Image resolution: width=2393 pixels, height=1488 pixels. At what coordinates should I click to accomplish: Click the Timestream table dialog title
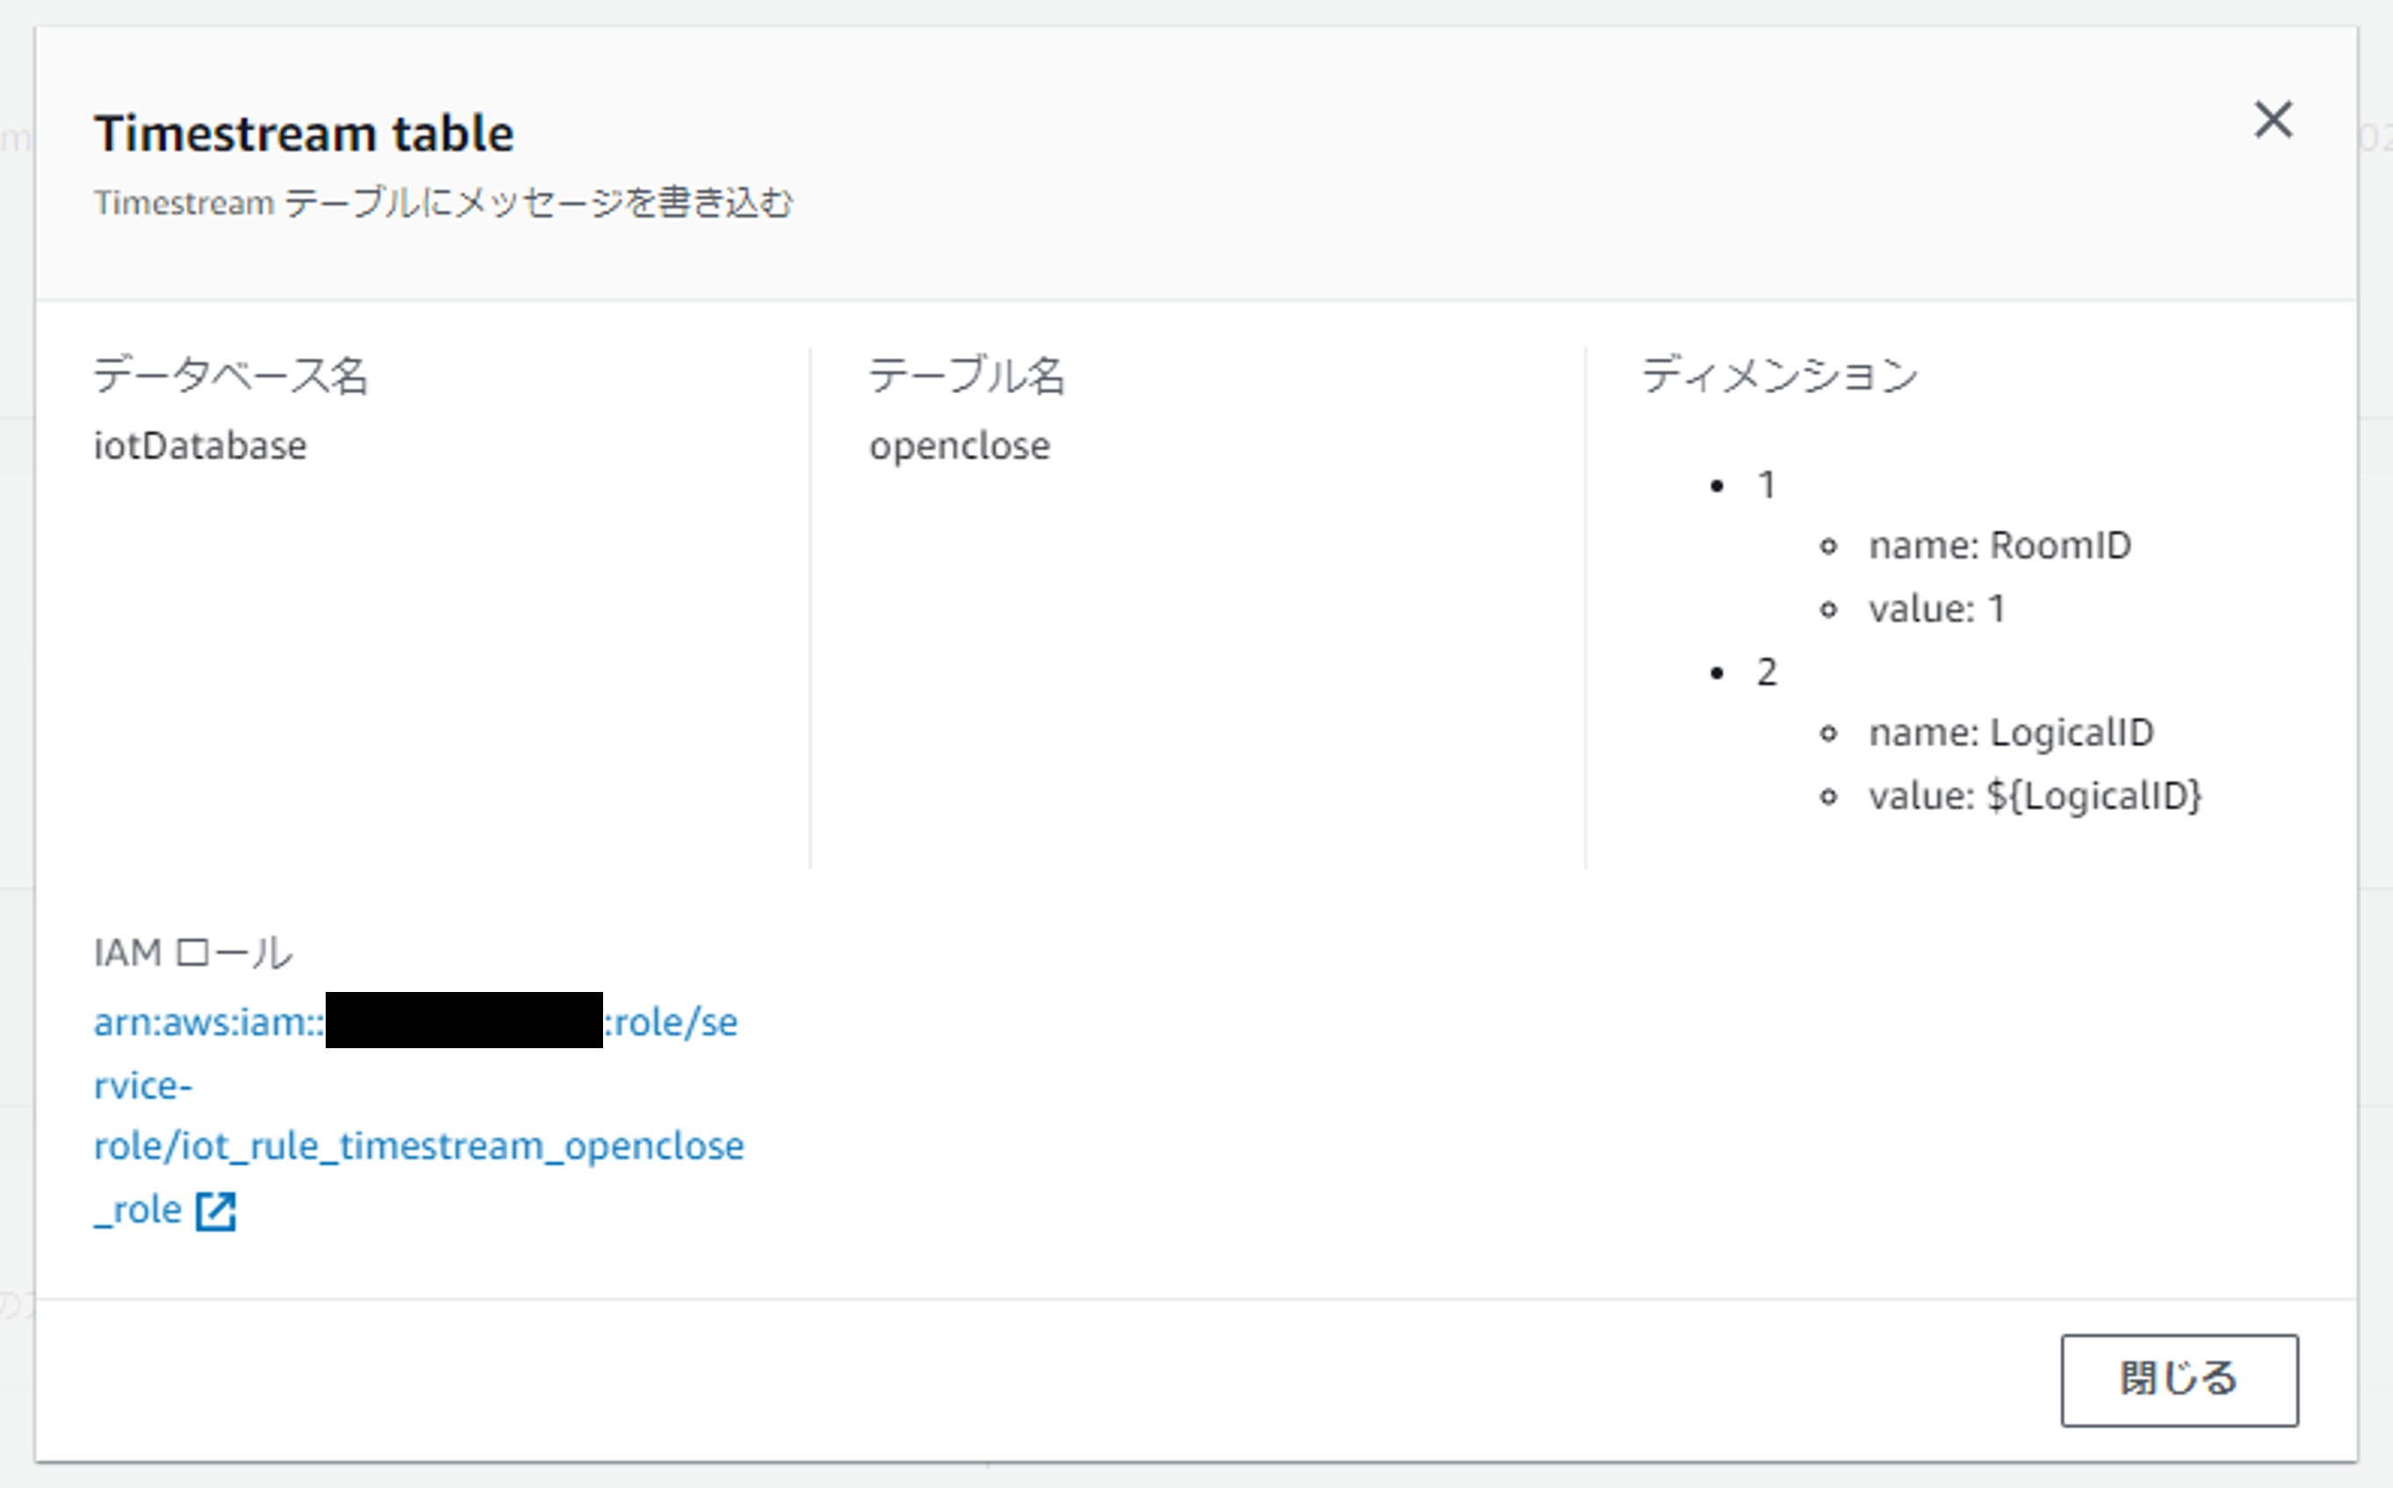coord(304,133)
